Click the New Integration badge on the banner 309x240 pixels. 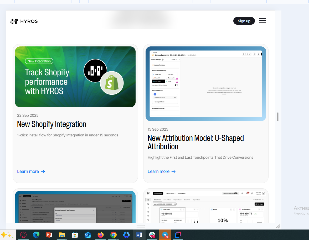click(x=39, y=61)
